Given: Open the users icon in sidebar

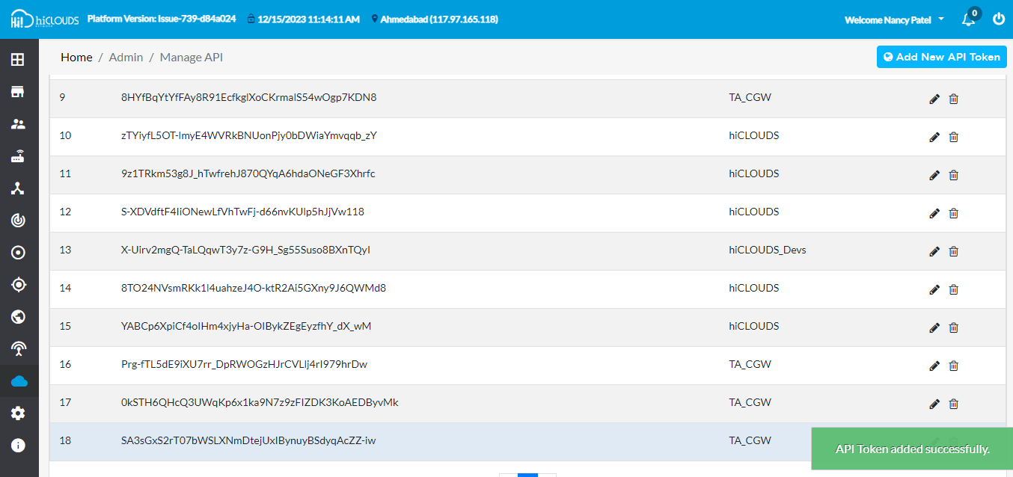Looking at the screenshot, I should 18,124.
